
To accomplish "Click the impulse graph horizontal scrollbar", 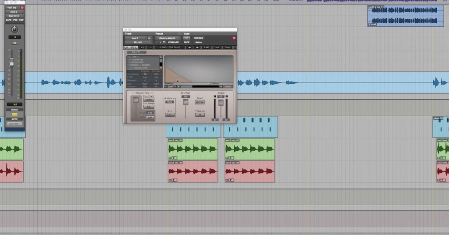I will [x=199, y=86].
